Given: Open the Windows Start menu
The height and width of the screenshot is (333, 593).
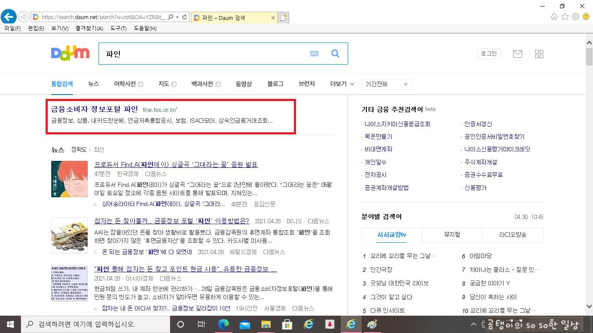Looking at the screenshot, I should click(x=10, y=324).
